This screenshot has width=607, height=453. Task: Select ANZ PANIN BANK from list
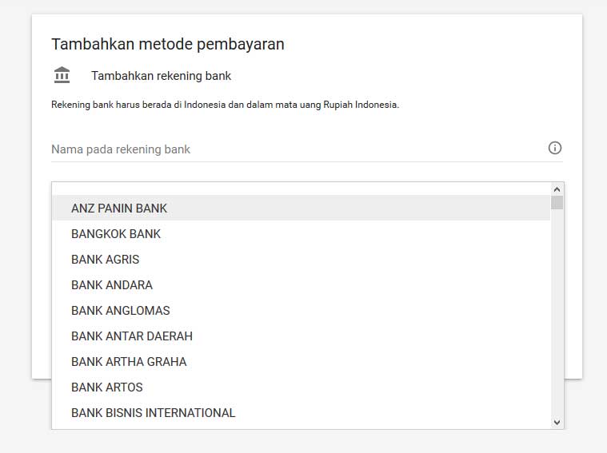302,209
